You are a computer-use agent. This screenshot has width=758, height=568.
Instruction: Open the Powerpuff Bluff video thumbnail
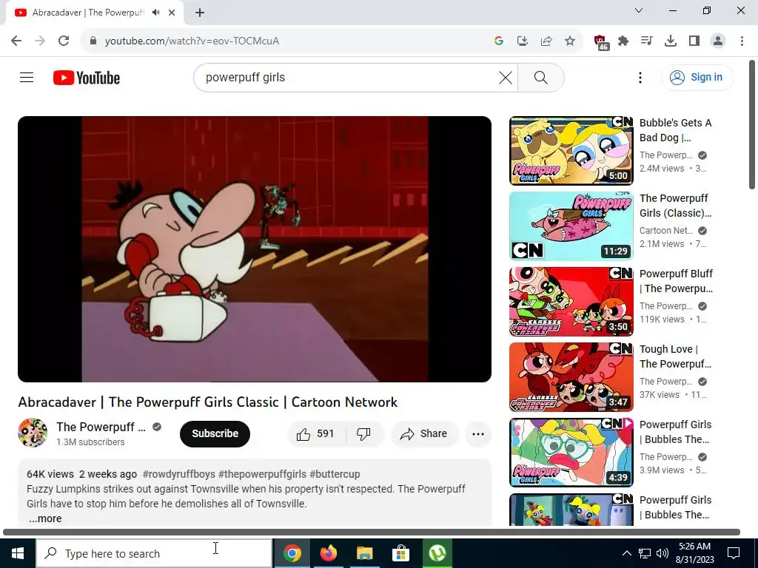(571, 302)
